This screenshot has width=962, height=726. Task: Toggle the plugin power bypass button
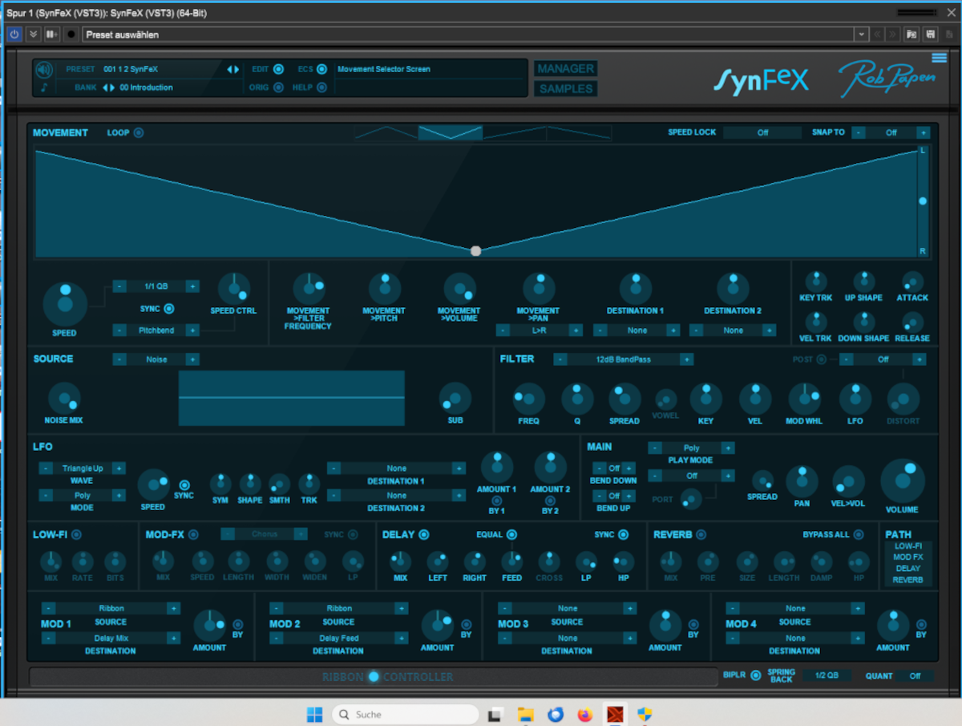click(14, 34)
